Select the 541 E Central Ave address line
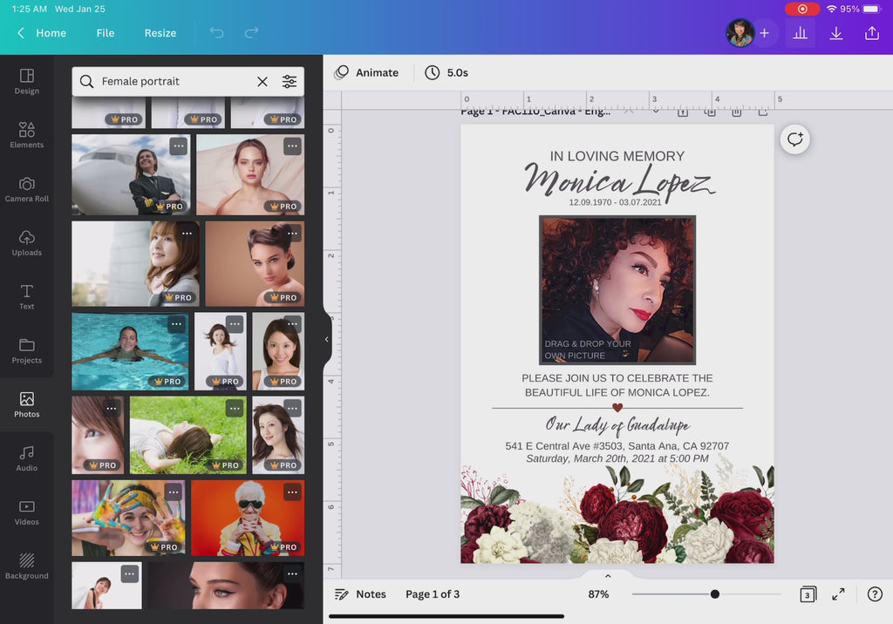893x624 pixels. [x=617, y=446]
